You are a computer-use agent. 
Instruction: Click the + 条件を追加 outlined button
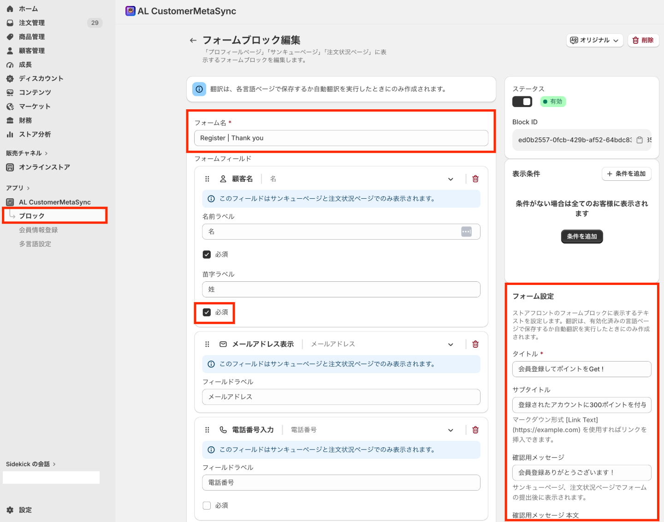pos(626,174)
